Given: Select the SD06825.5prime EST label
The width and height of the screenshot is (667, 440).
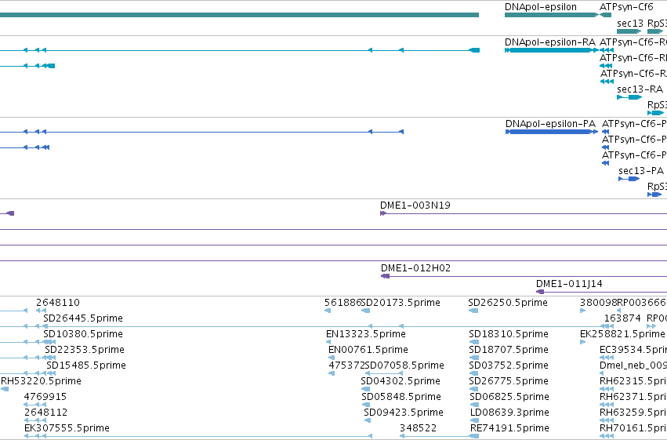Looking at the screenshot, I should click(x=509, y=397).
